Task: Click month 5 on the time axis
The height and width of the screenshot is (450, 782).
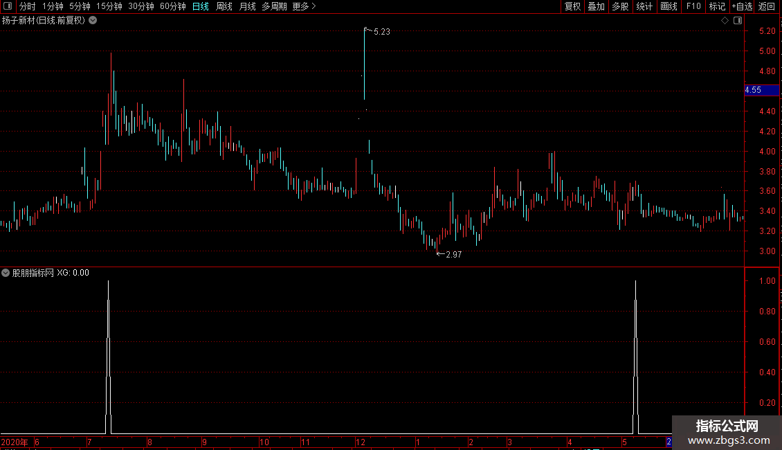Action: 624,442
